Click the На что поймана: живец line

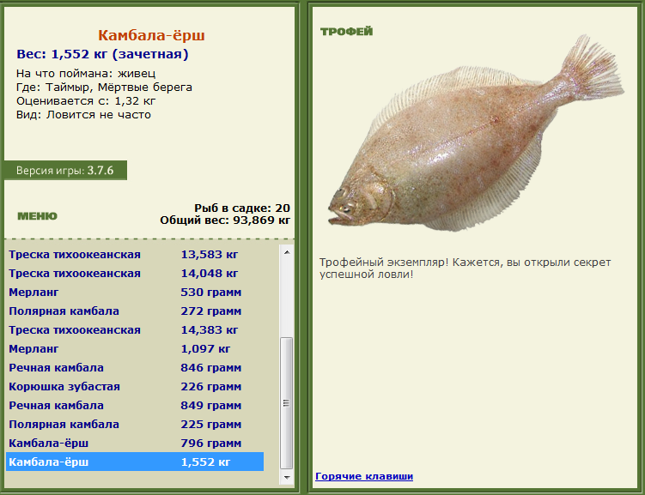pyautogui.click(x=86, y=74)
